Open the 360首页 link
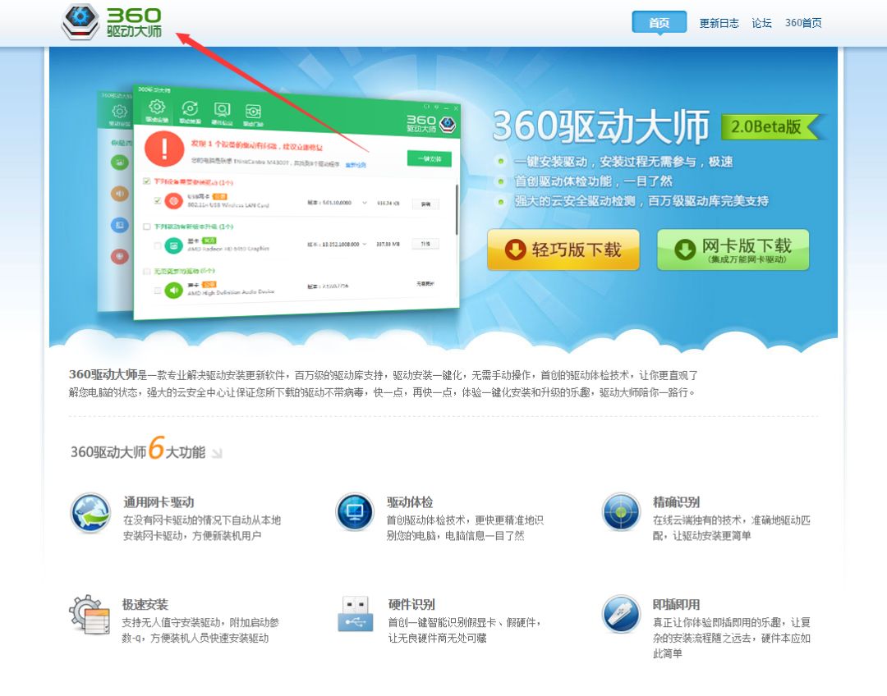The image size is (887, 696). coord(803,23)
